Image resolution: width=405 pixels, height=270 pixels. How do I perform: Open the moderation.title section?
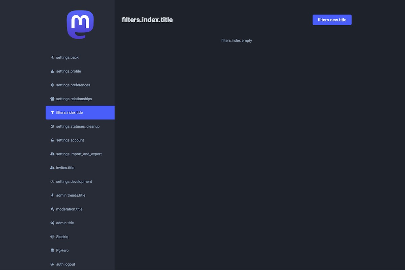pyautogui.click(x=69, y=209)
